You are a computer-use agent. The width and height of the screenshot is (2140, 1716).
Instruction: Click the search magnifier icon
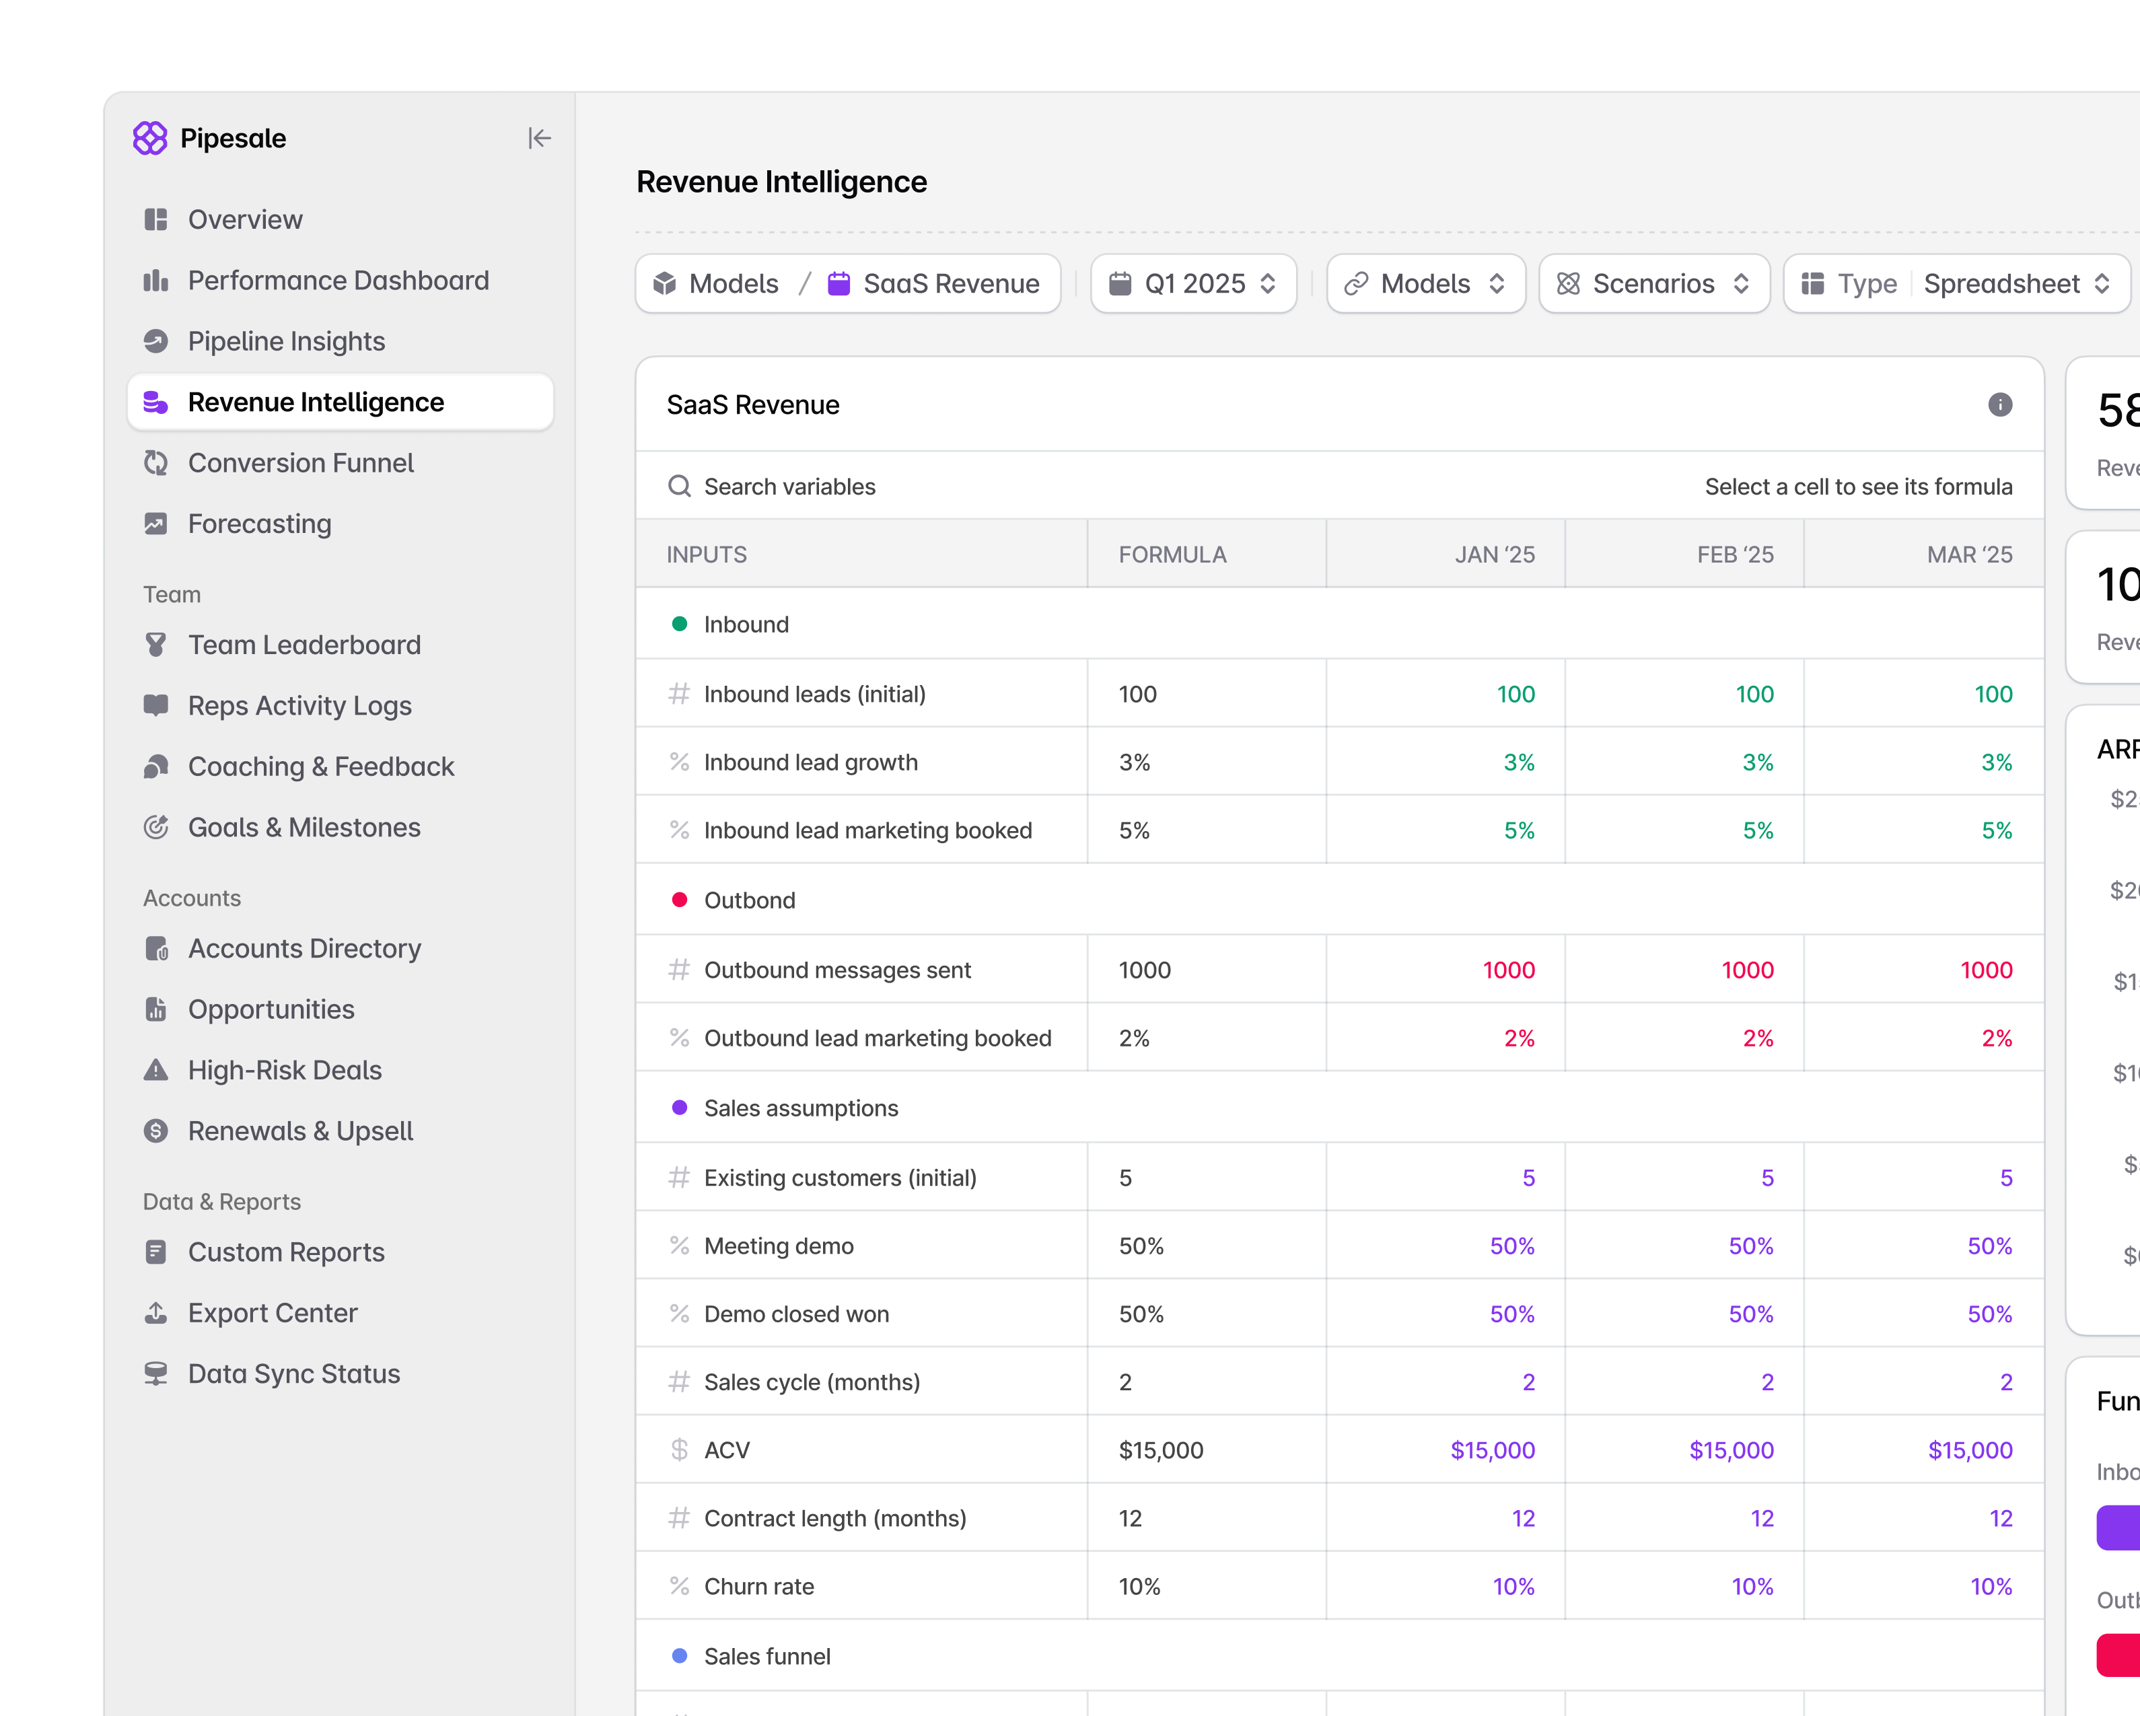[679, 487]
